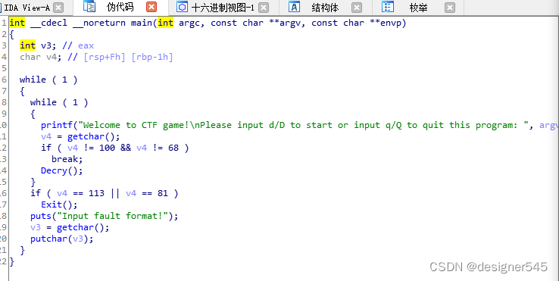Click the constant '100' in if condition
This screenshot has height=281, width=559.
point(107,148)
